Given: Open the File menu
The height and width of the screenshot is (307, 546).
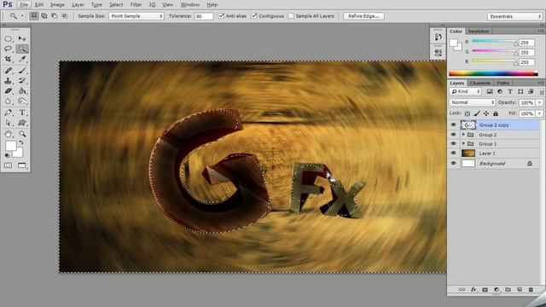Looking at the screenshot, I should [24, 4].
